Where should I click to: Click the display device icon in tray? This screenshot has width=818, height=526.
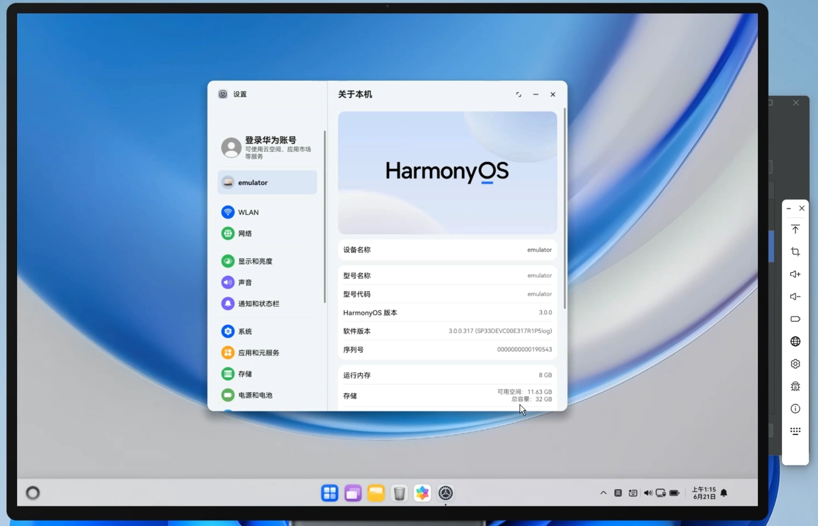tap(661, 493)
